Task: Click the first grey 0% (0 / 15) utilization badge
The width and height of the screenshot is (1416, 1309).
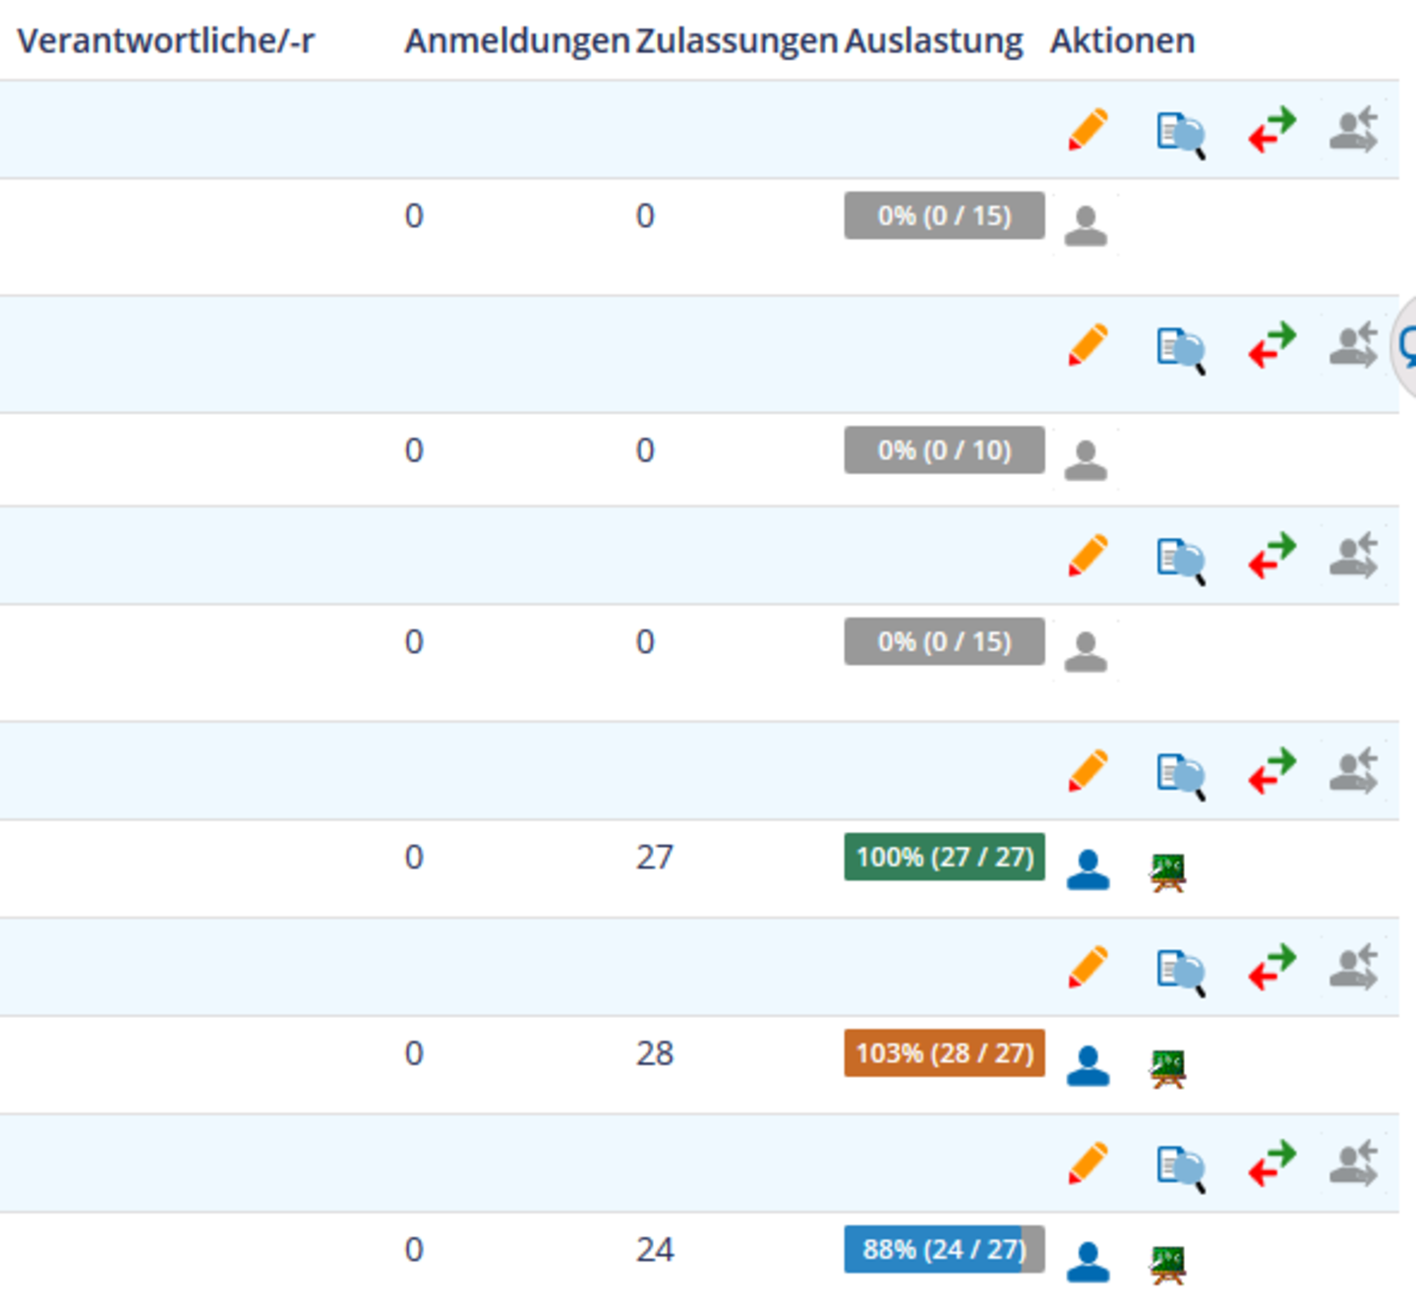Action: (x=944, y=215)
